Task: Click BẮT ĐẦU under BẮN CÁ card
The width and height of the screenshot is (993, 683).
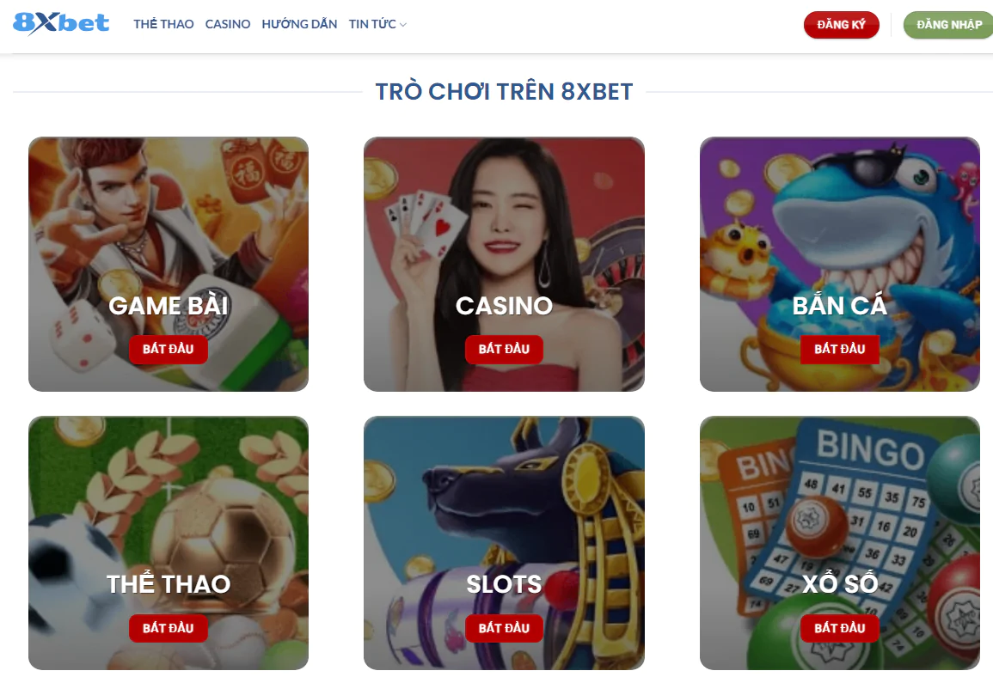Action: click(x=839, y=349)
